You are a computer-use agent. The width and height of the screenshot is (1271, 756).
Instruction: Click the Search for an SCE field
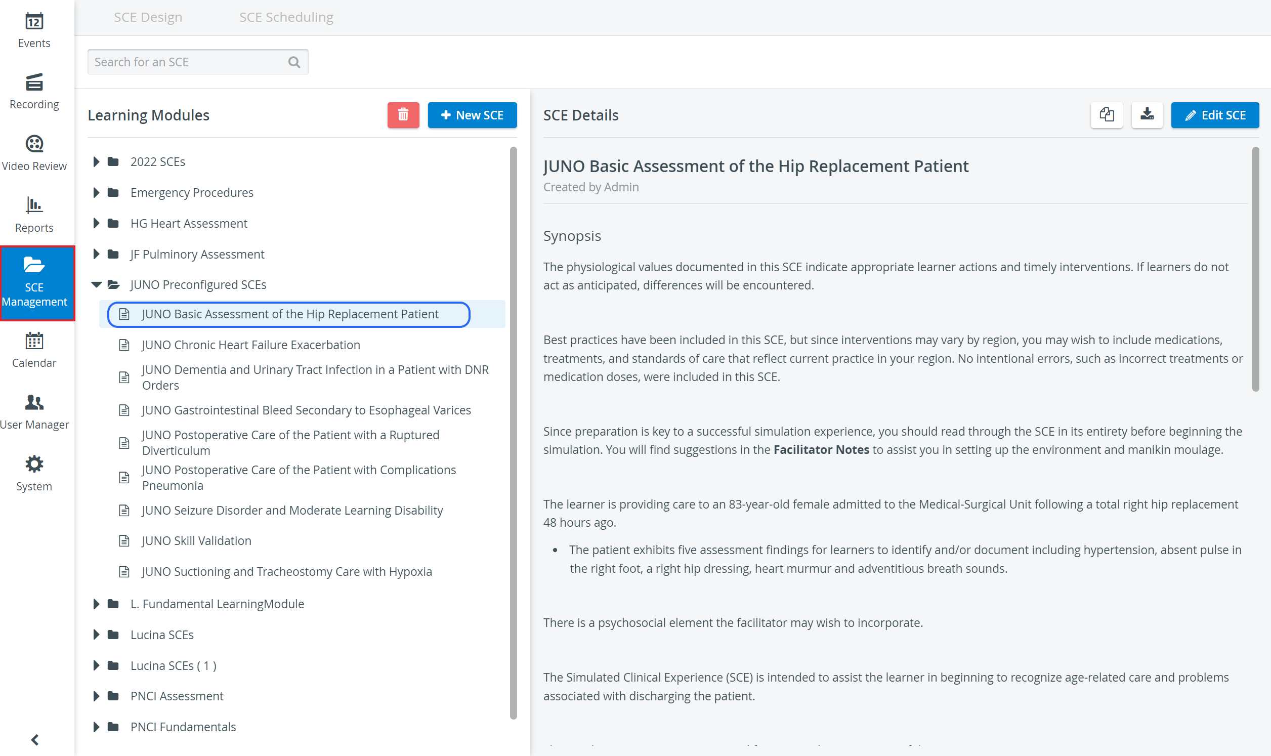tap(197, 62)
